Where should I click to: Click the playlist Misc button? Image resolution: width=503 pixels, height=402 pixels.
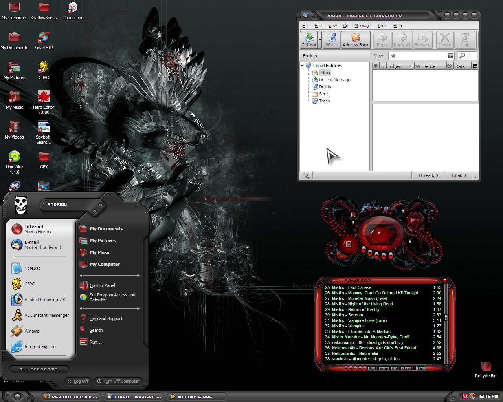(406, 368)
